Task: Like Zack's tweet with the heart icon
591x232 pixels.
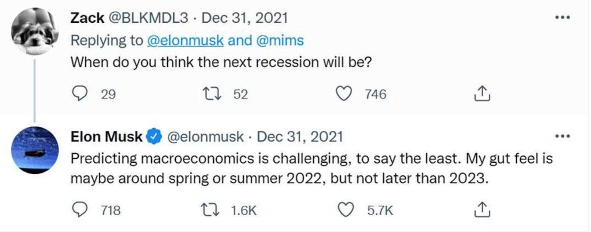Action: point(344,94)
